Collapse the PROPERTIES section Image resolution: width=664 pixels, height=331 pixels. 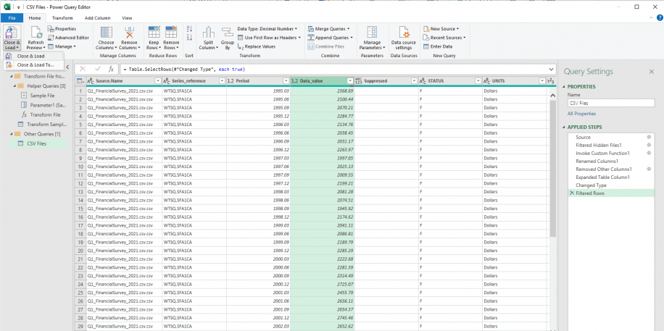pos(564,87)
